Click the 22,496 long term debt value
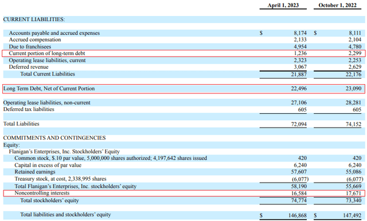367x221 pixels. (x=299, y=89)
